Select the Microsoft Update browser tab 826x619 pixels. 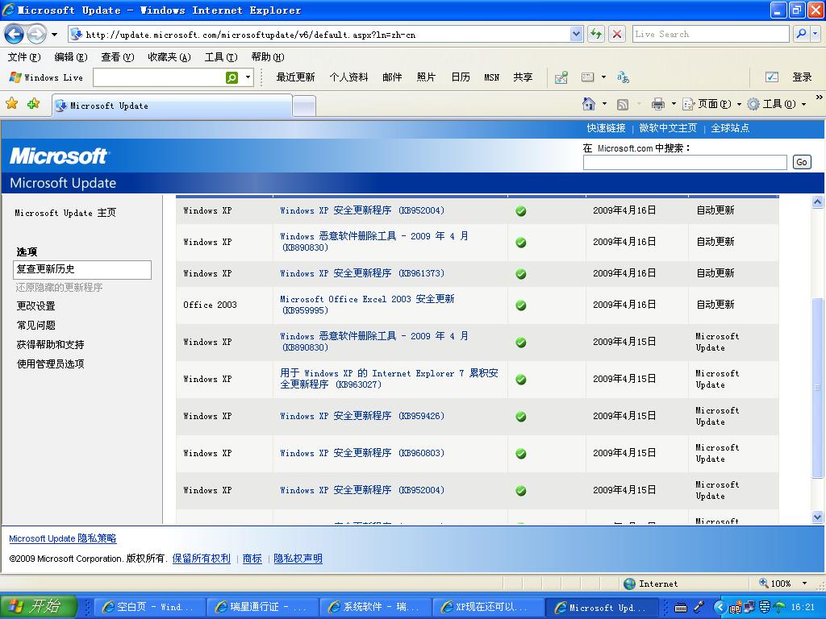click(x=172, y=106)
